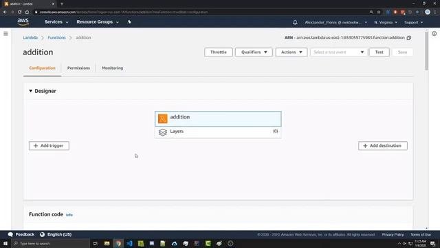Close the addition - Lambda browser tab

53,4
